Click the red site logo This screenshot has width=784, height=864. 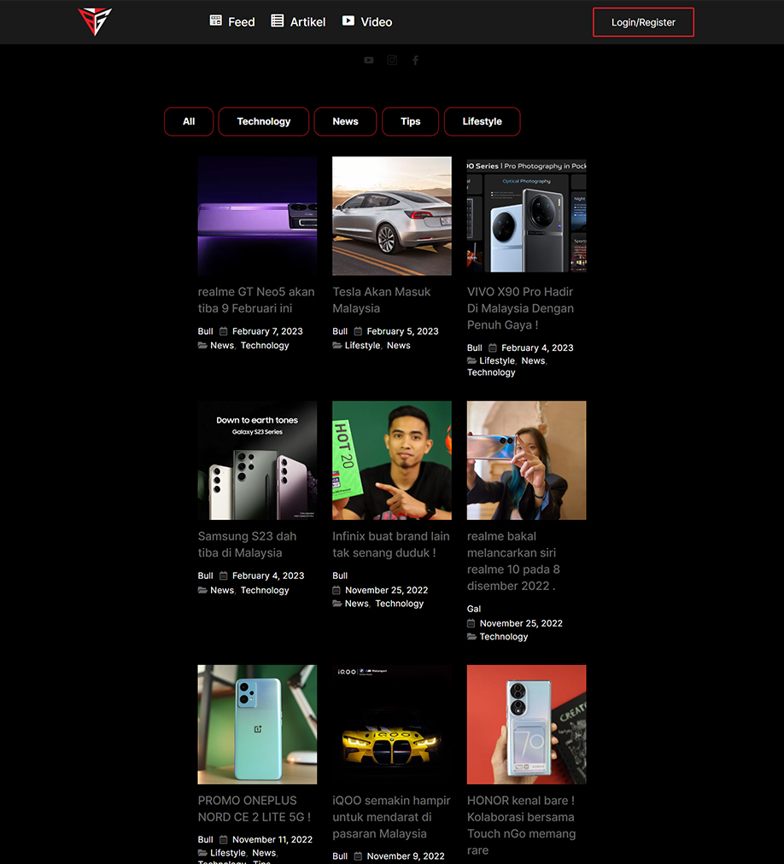pos(94,21)
